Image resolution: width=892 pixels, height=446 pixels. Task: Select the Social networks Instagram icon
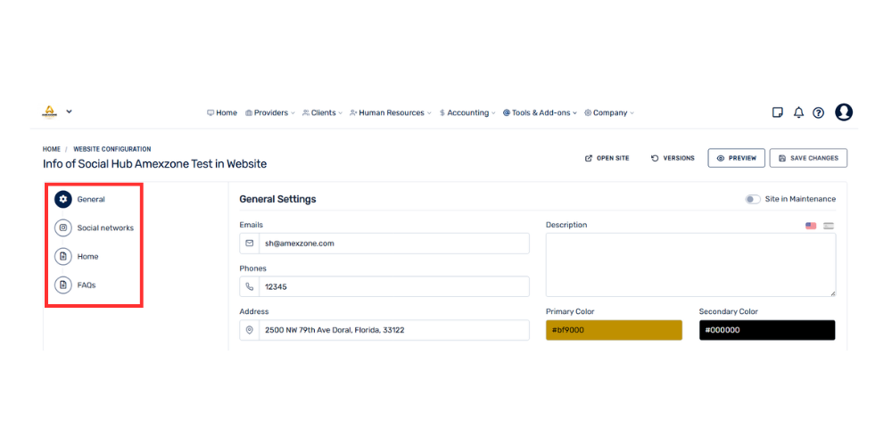(63, 227)
